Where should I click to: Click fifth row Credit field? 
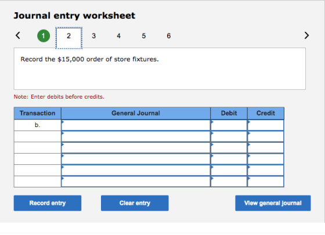(266, 171)
